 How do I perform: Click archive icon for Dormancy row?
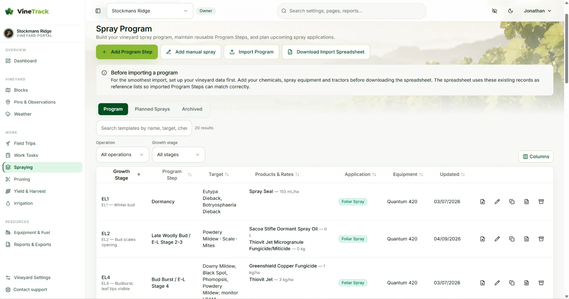click(541, 202)
